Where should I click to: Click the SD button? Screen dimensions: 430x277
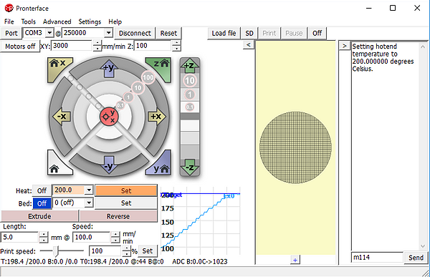click(249, 33)
